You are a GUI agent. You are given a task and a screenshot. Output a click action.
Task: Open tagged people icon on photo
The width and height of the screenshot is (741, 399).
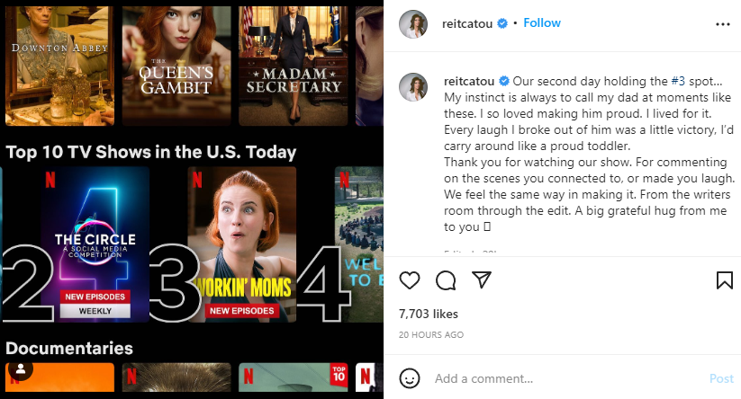tap(21, 369)
